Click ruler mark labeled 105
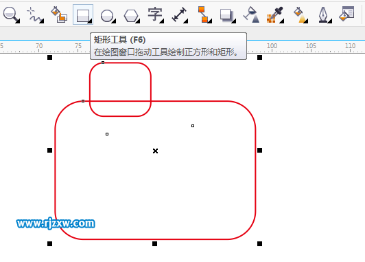The height and width of the screenshot is (262, 365). 311,45
